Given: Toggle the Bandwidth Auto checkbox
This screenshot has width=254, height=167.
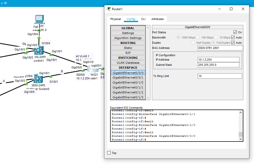Looking at the screenshot, I should pos(233,37).
